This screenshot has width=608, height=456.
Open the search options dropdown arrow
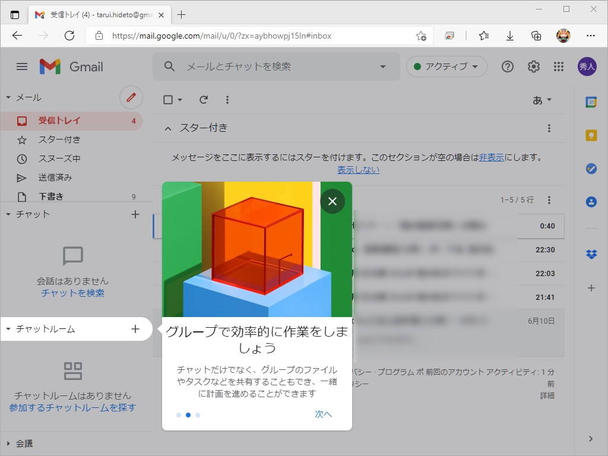(x=383, y=66)
